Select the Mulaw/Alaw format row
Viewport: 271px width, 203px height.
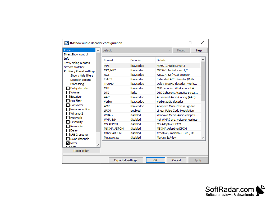coord(151,138)
